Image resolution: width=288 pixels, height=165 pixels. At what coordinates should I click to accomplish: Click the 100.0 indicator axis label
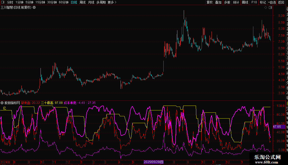[x=280, y=106]
